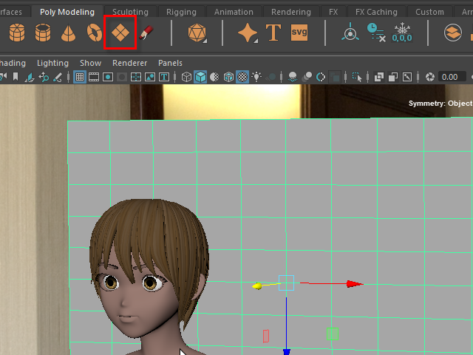Open the Show panel menu
Image resolution: width=473 pixels, height=355 pixels.
click(90, 64)
